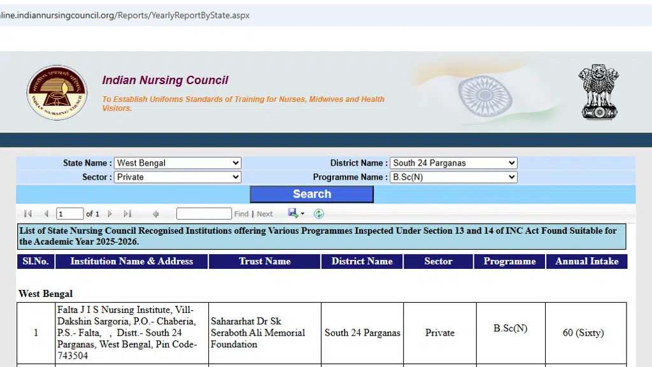The width and height of the screenshot is (652, 367).
Task: Click the Indian Nursing Council title text
Action: click(165, 80)
